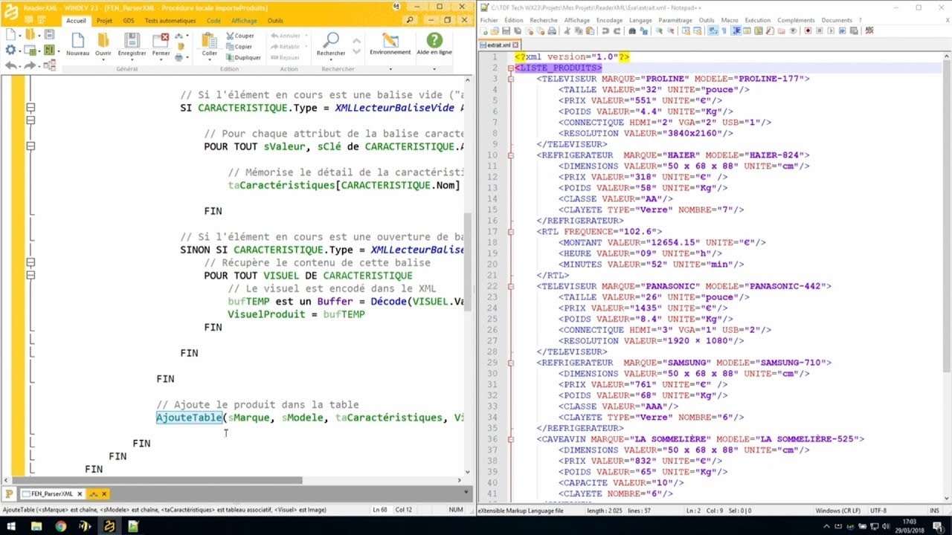
Task: Click Dupliquer in the Edition group
Action: click(243, 57)
